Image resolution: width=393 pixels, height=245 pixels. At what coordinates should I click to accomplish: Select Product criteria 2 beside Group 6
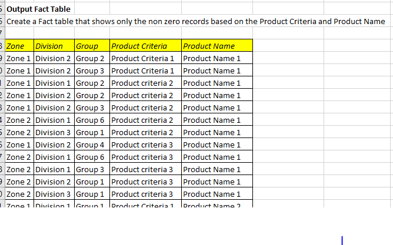click(x=146, y=120)
